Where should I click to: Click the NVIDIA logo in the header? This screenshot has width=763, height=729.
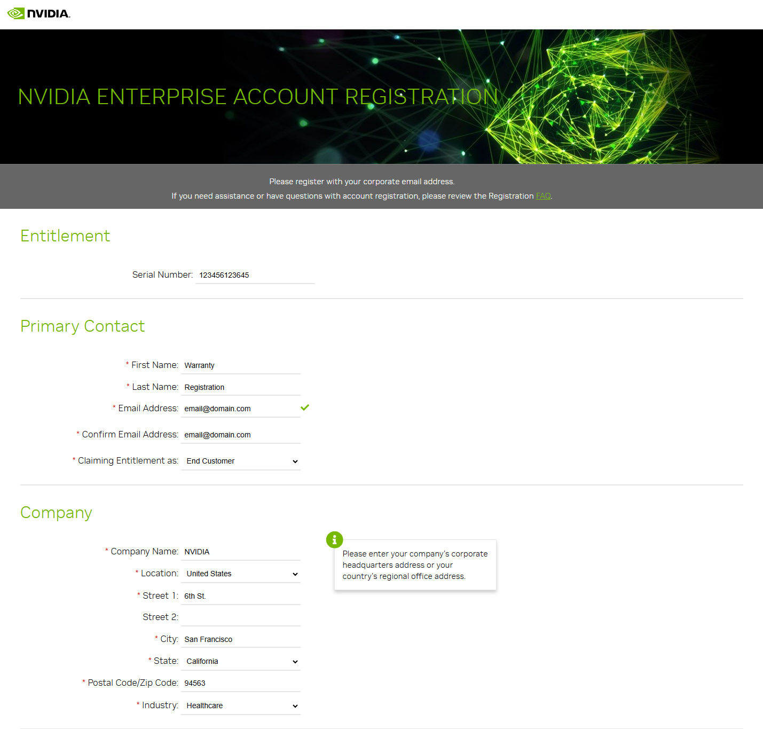(x=38, y=13)
